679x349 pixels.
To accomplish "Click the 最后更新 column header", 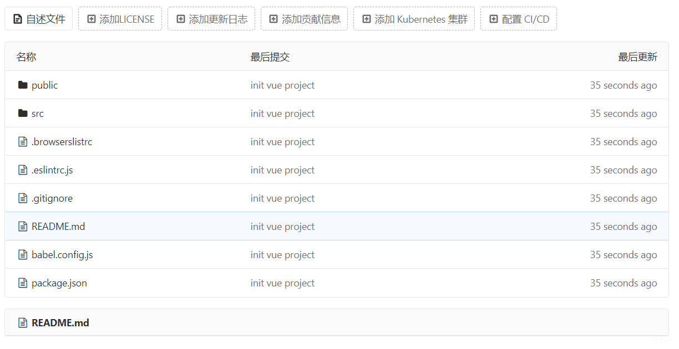I will click(637, 57).
